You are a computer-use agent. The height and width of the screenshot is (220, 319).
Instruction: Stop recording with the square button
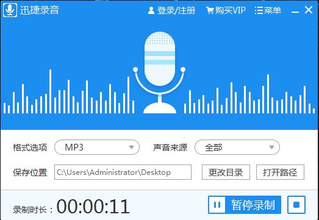[x=296, y=205]
